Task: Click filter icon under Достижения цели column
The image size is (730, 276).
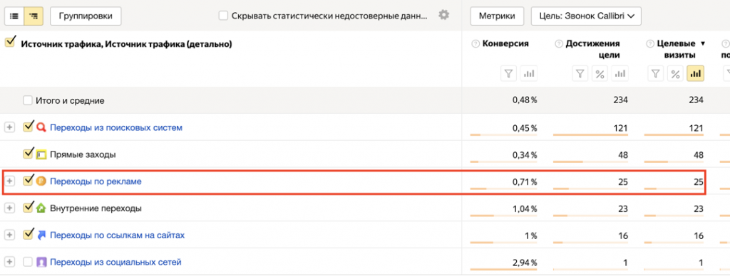Action: pyautogui.click(x=580, y=73)
